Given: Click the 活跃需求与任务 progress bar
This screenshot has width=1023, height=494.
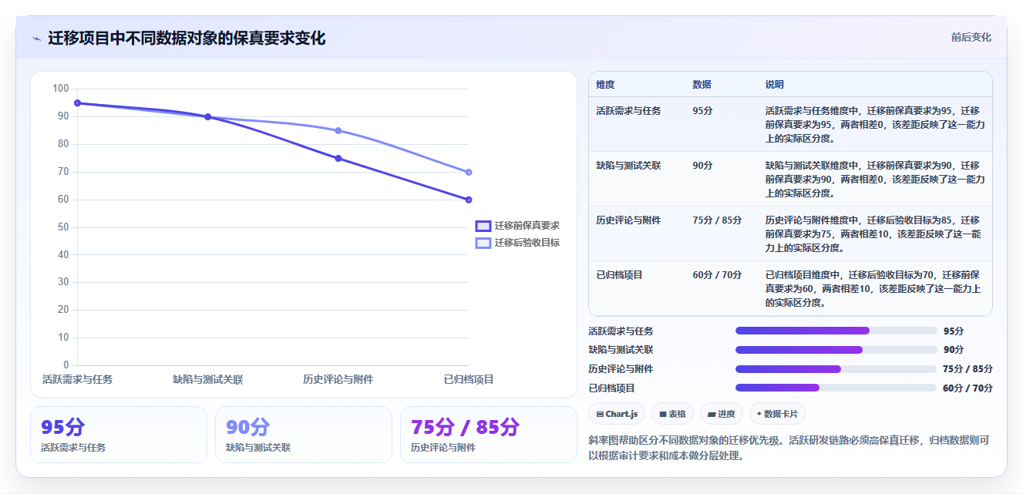Looking at the screenshot, I should tap(836, 331).
